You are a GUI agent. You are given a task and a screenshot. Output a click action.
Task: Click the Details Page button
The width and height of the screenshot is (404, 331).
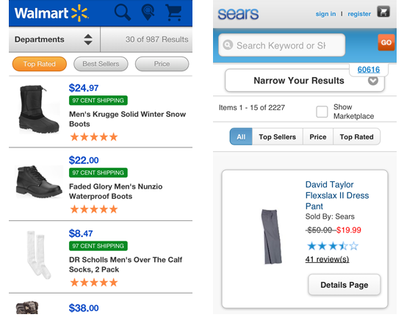(345, 285)
